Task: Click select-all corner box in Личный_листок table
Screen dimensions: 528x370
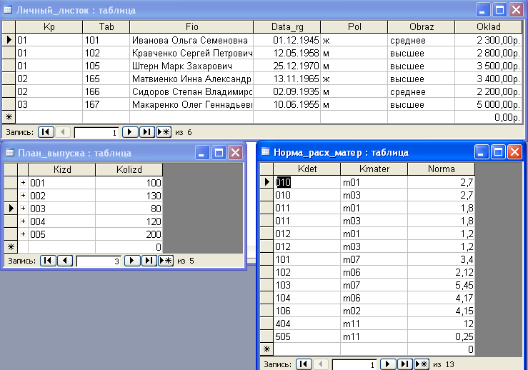Action: 9,26
